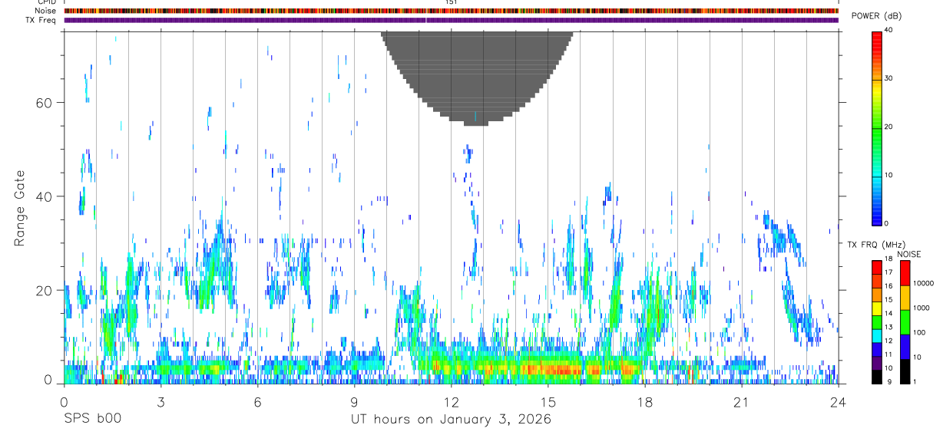Screen dimensions: 943x435
Task: Click x-axis tick label '15'
Action: (x=548, y=402)
